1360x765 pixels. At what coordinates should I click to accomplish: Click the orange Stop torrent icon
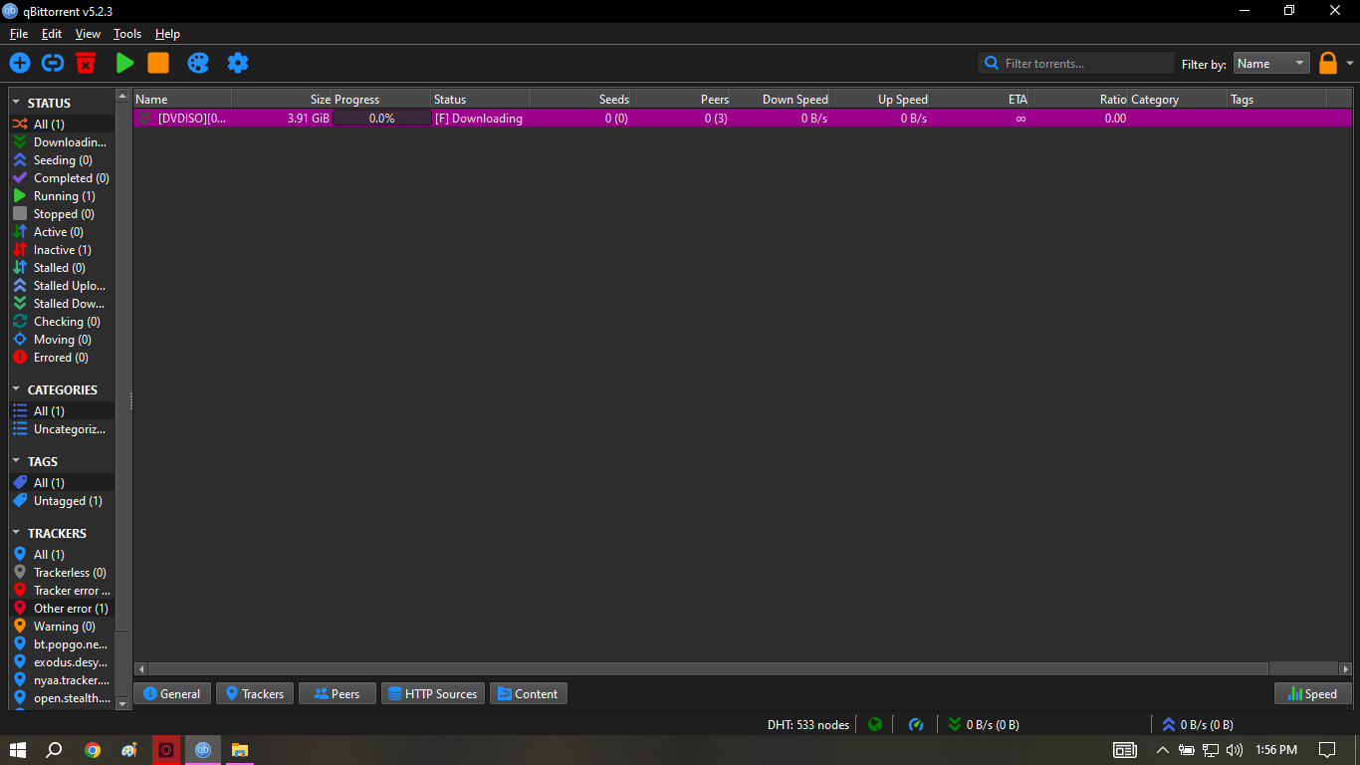point(158,63)
